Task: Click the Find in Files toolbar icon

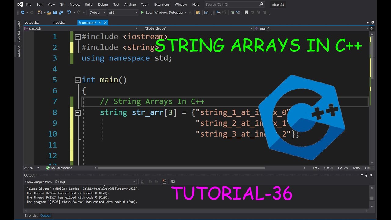Action: pyautogui.click(x=198, y=13)
